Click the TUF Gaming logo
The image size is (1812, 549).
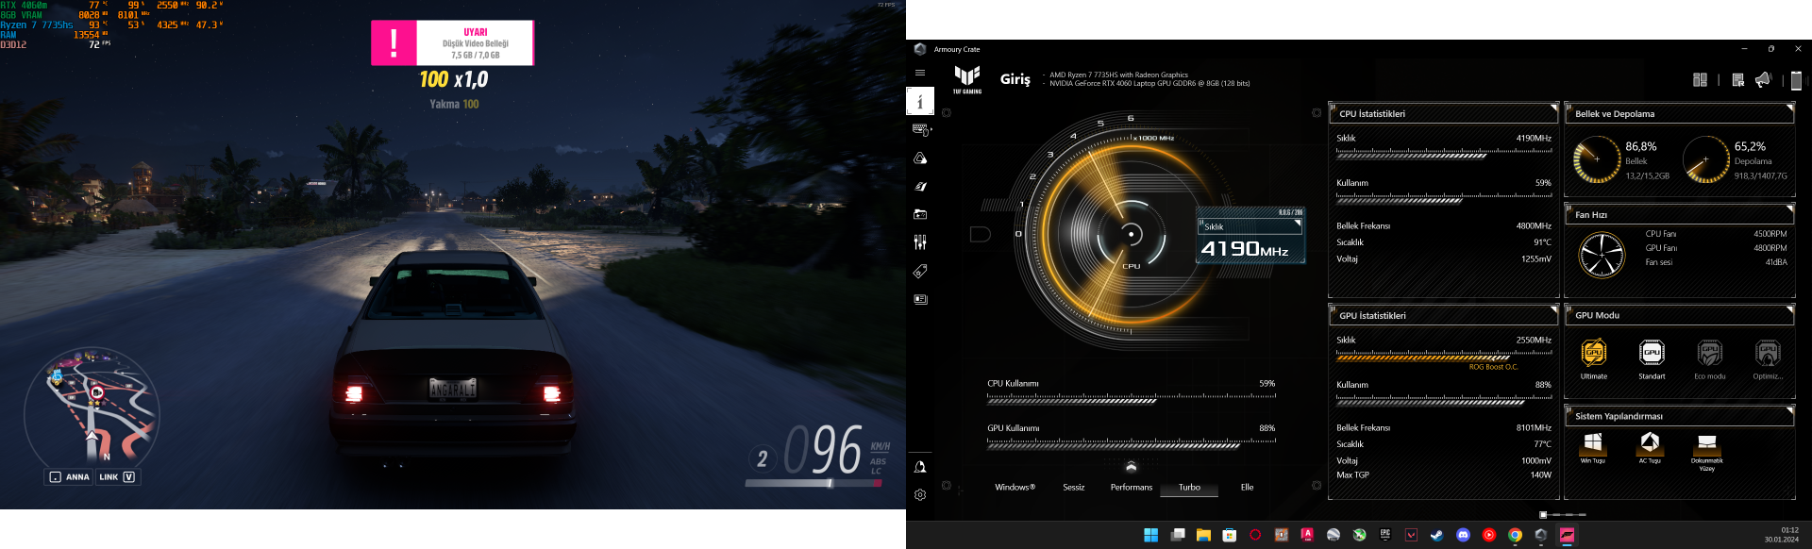point(967,79)
